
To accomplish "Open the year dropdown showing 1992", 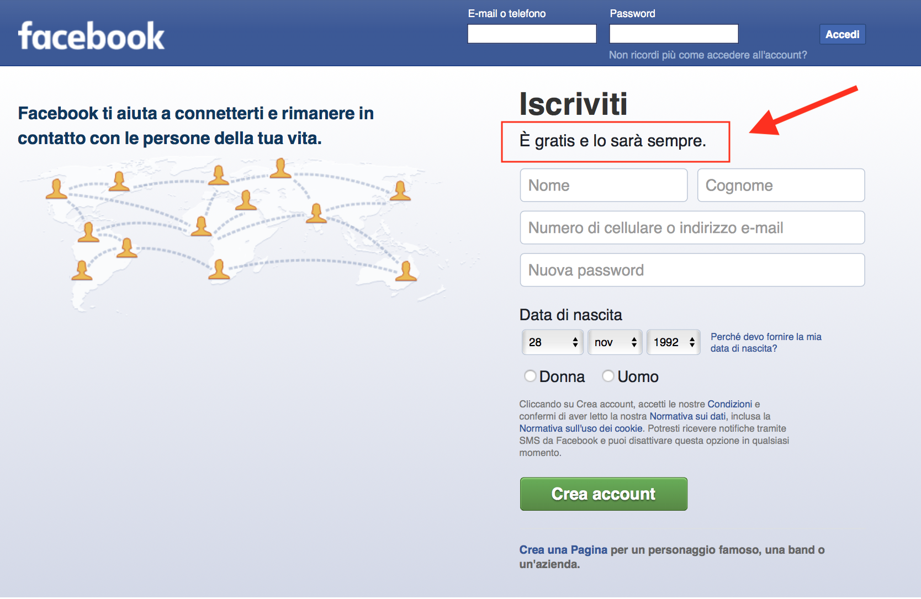I will [673, 342].
